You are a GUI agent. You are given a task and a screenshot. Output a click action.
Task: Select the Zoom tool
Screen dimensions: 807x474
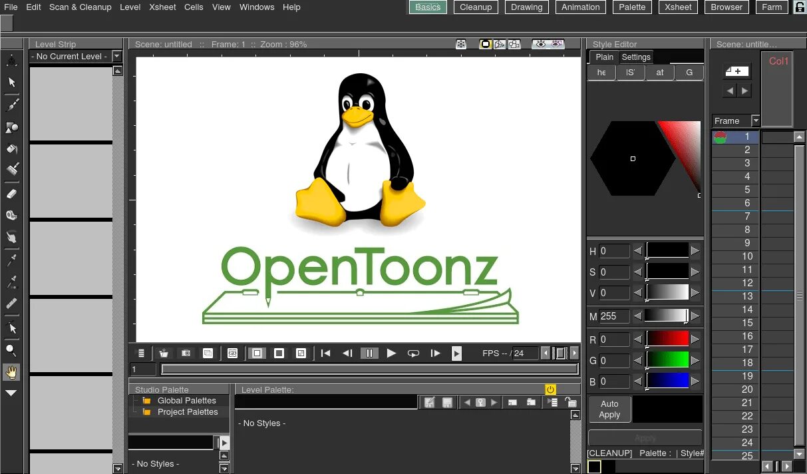(11, 350)
